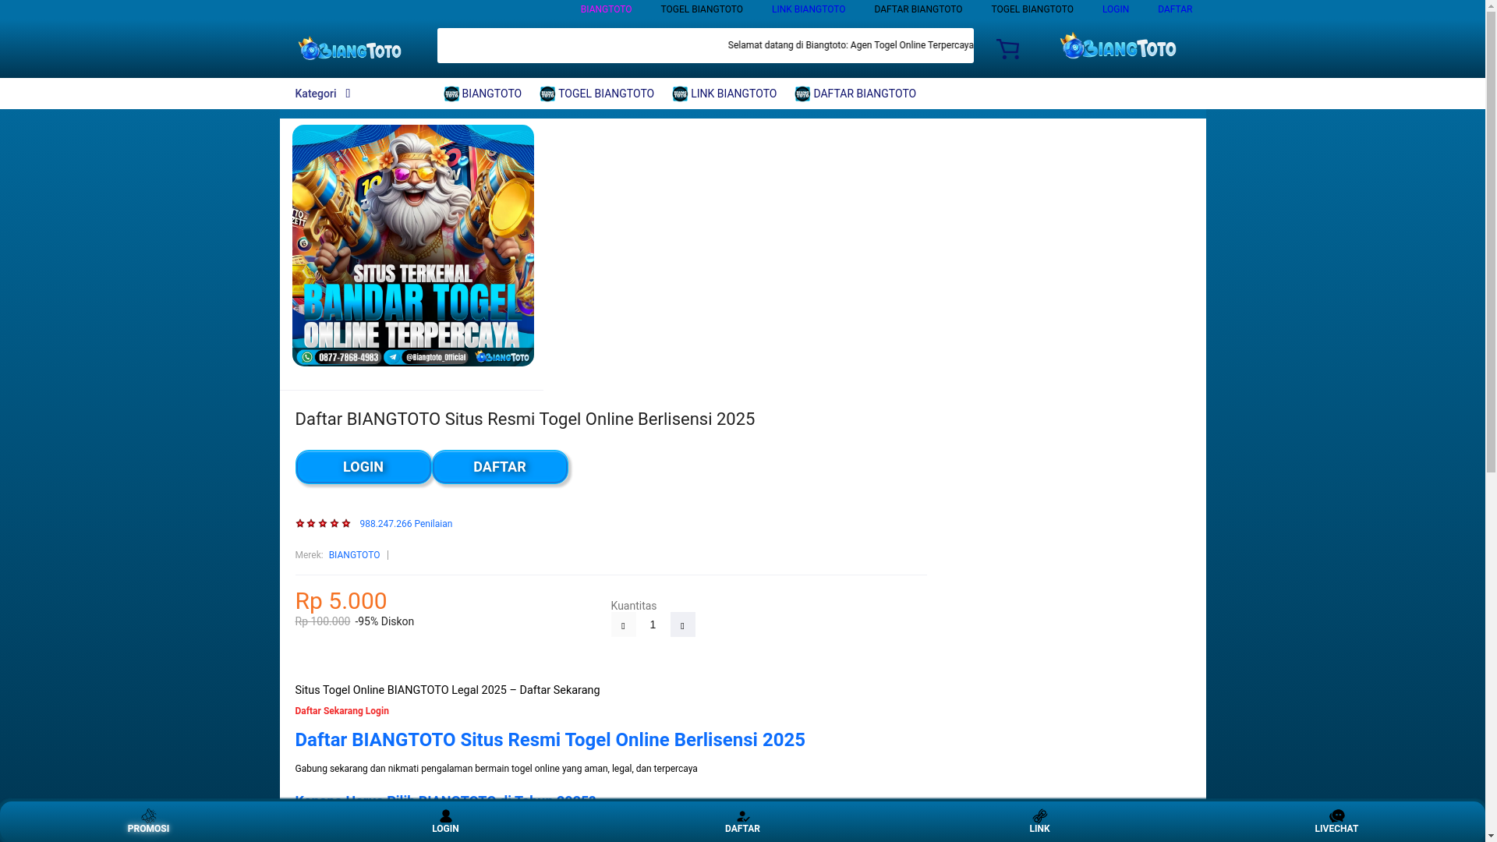
Task: Select BIANGTOTO category bar link
Action: point(483,94)
